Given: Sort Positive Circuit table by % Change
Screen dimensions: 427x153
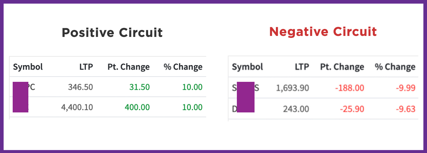Looking at the screenshot, I should 183,67.
